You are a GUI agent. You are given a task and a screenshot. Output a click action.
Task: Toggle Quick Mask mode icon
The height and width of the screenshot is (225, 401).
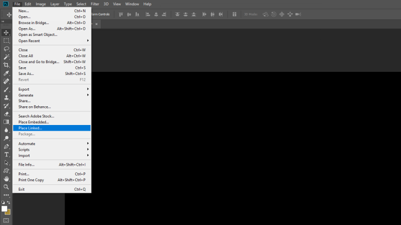6,220
